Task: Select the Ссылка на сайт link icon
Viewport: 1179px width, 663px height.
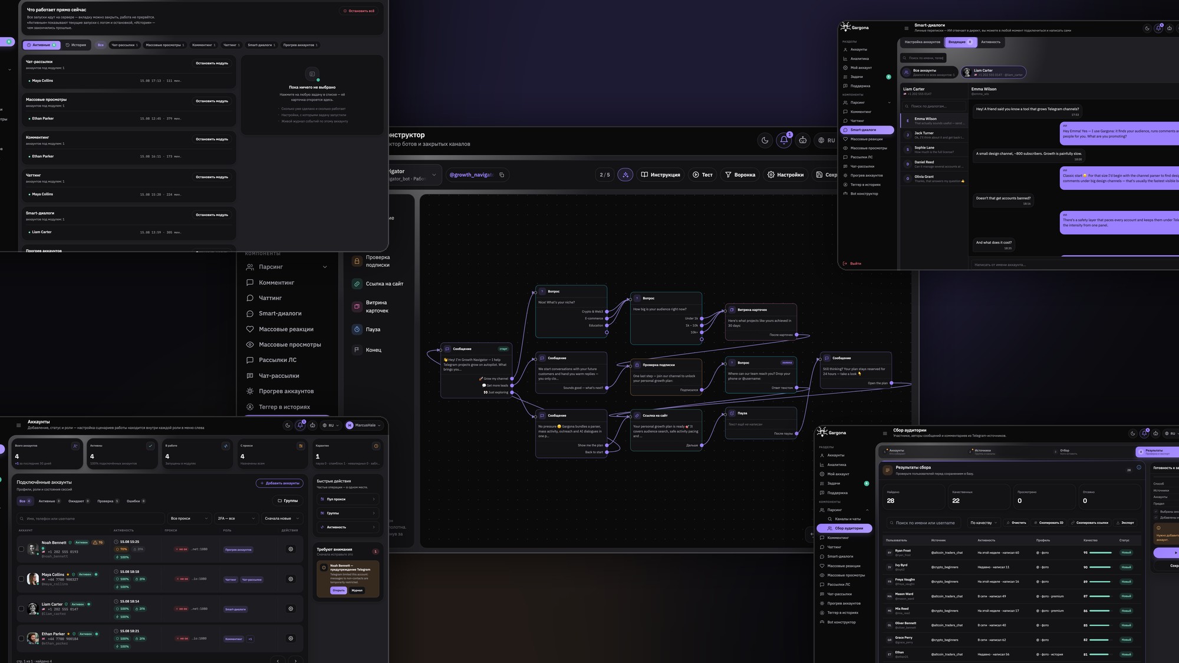Action: (357, 283)
